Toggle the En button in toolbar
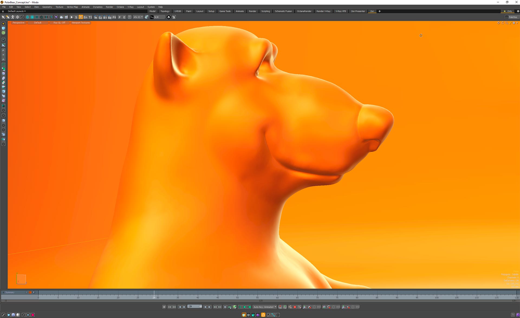This screenshot has width=520, height=318. point(85,17)
